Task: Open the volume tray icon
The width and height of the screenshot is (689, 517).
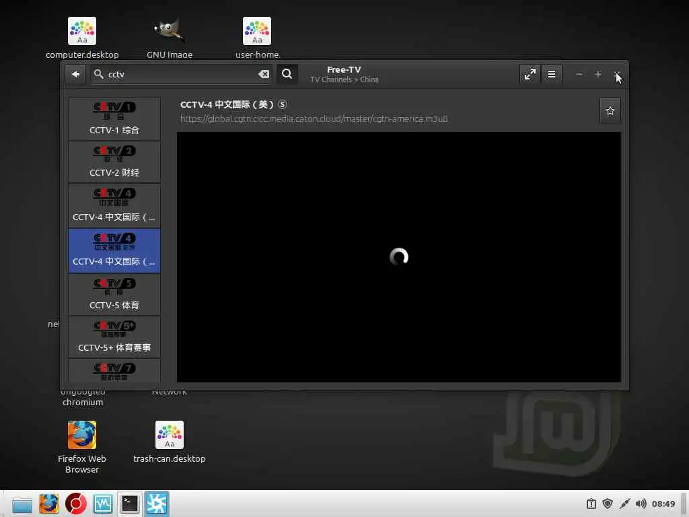Action: 641,504
